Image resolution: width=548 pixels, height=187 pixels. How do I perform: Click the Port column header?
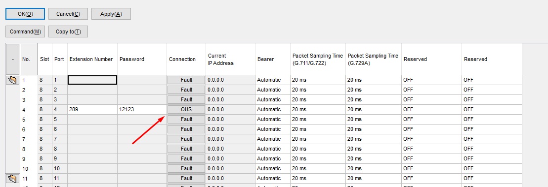tap(59, 59)
